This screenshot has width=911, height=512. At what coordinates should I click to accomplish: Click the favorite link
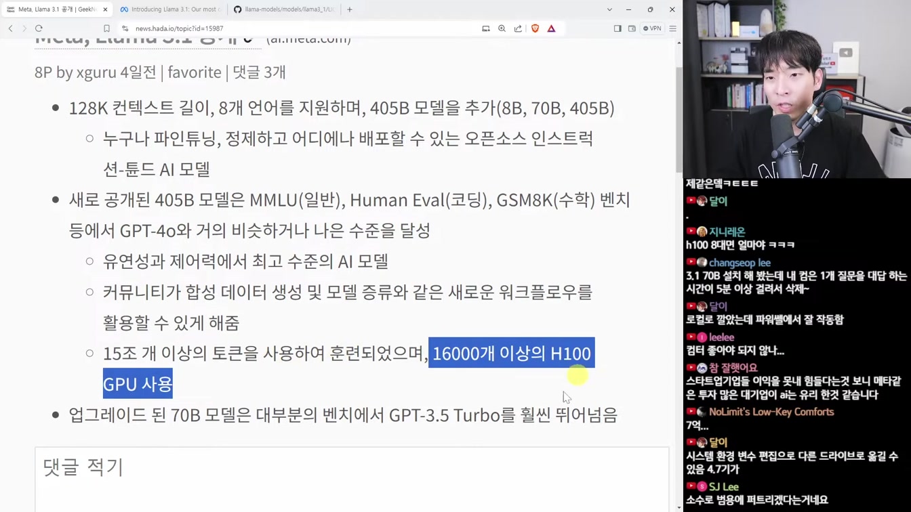(x=195, y=72)
